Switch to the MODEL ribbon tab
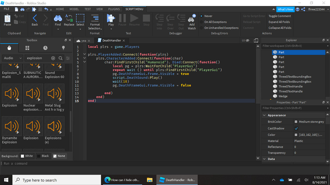 coord(74,9)
